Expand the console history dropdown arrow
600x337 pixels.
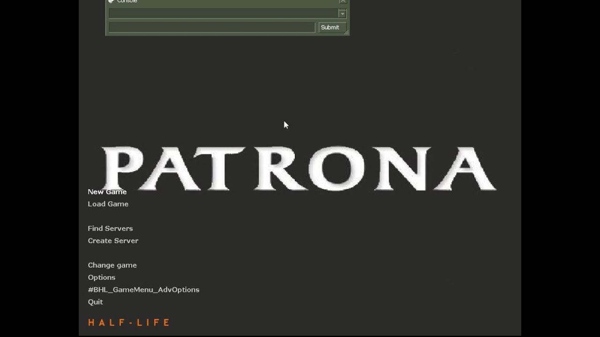[x=342, y=14]
